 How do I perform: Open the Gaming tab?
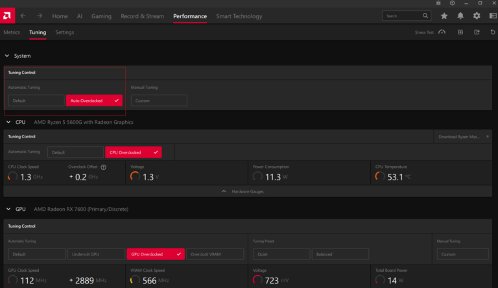pos(101,16)
